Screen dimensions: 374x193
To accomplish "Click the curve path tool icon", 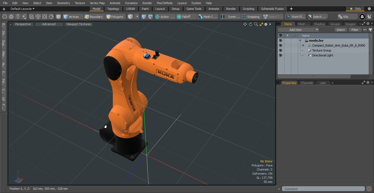I will pyautogui.click(x=25, y=17).
